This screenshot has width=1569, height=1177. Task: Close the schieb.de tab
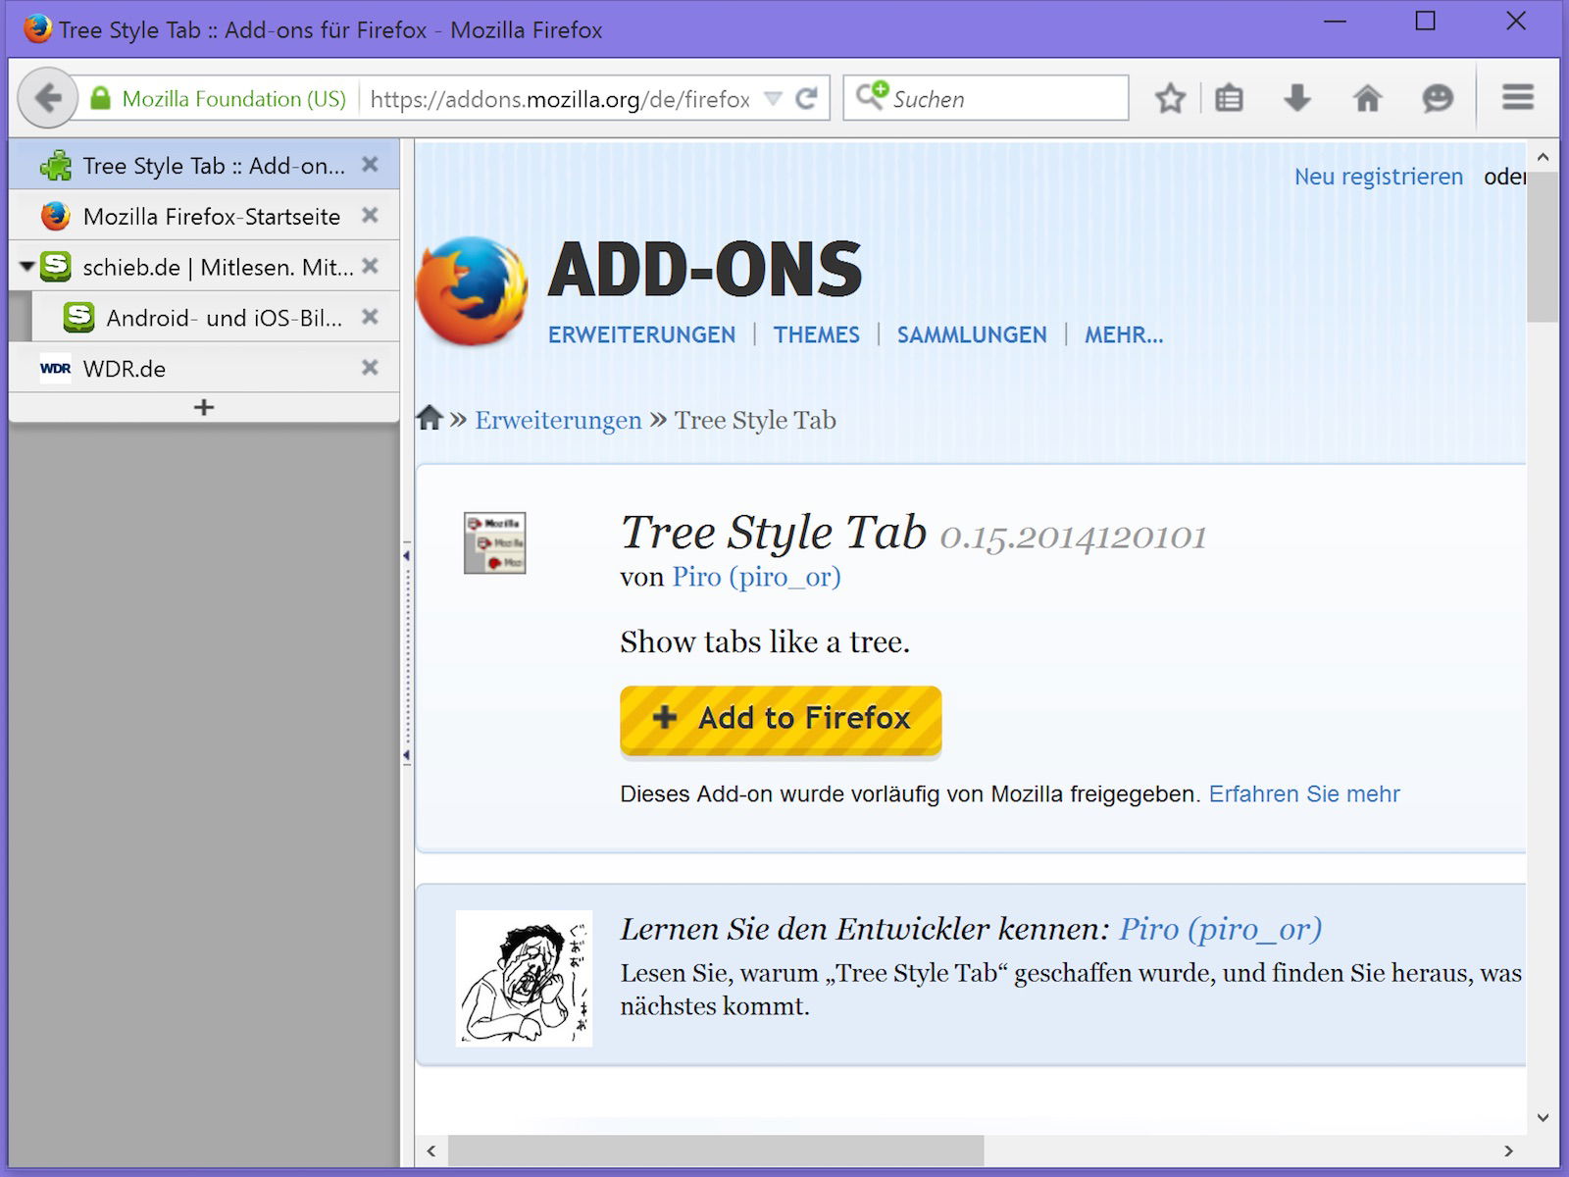point(370,266)
